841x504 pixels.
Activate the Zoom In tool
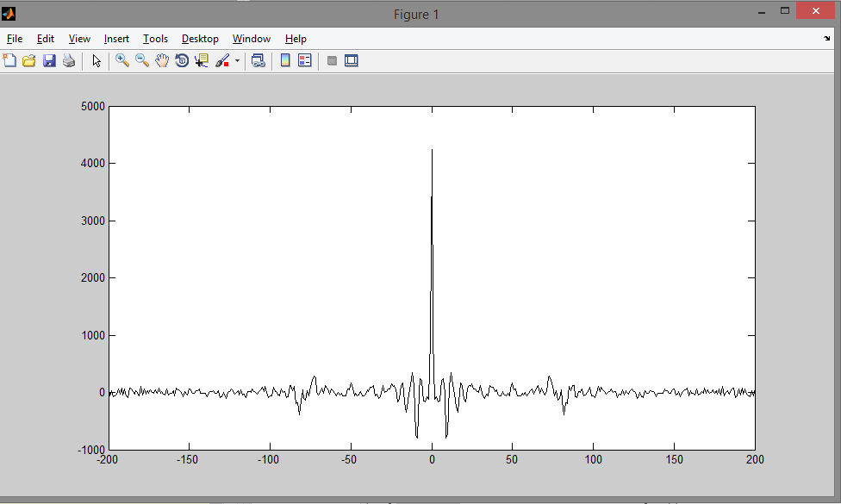(122, 60)
